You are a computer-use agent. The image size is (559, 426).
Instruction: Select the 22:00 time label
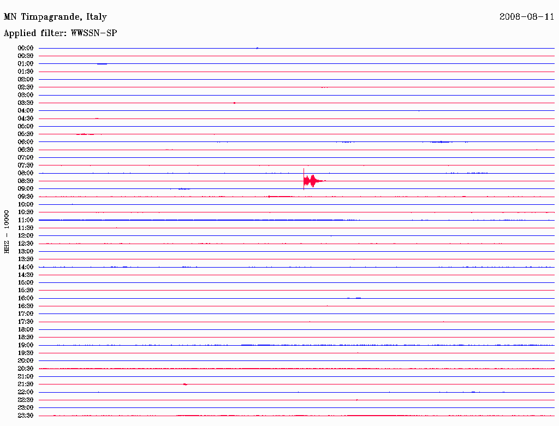click(26, 392)
